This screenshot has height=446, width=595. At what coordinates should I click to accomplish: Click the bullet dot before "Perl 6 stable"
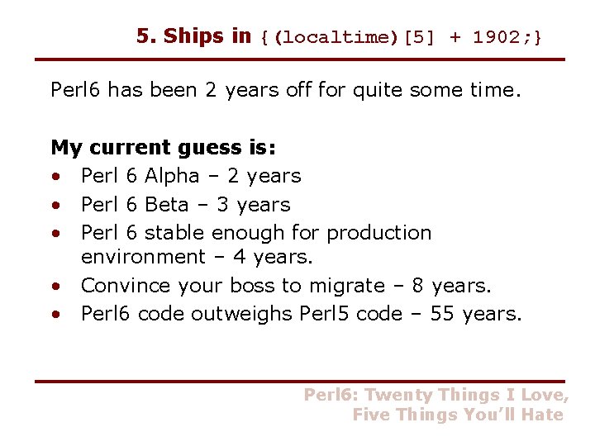(x=55, y=234)
